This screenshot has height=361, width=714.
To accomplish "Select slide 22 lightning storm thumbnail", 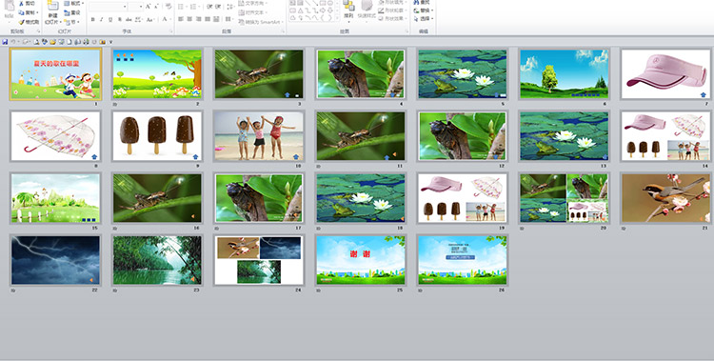I will pyautogui.click(x=55, y=260).
